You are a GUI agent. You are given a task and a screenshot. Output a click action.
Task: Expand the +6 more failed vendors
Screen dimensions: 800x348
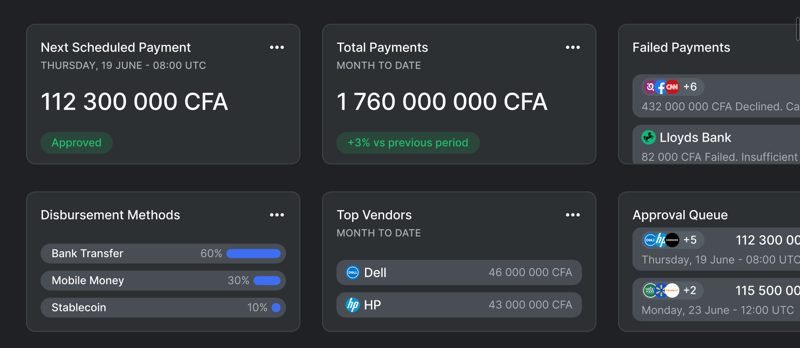tap(690, 87)
